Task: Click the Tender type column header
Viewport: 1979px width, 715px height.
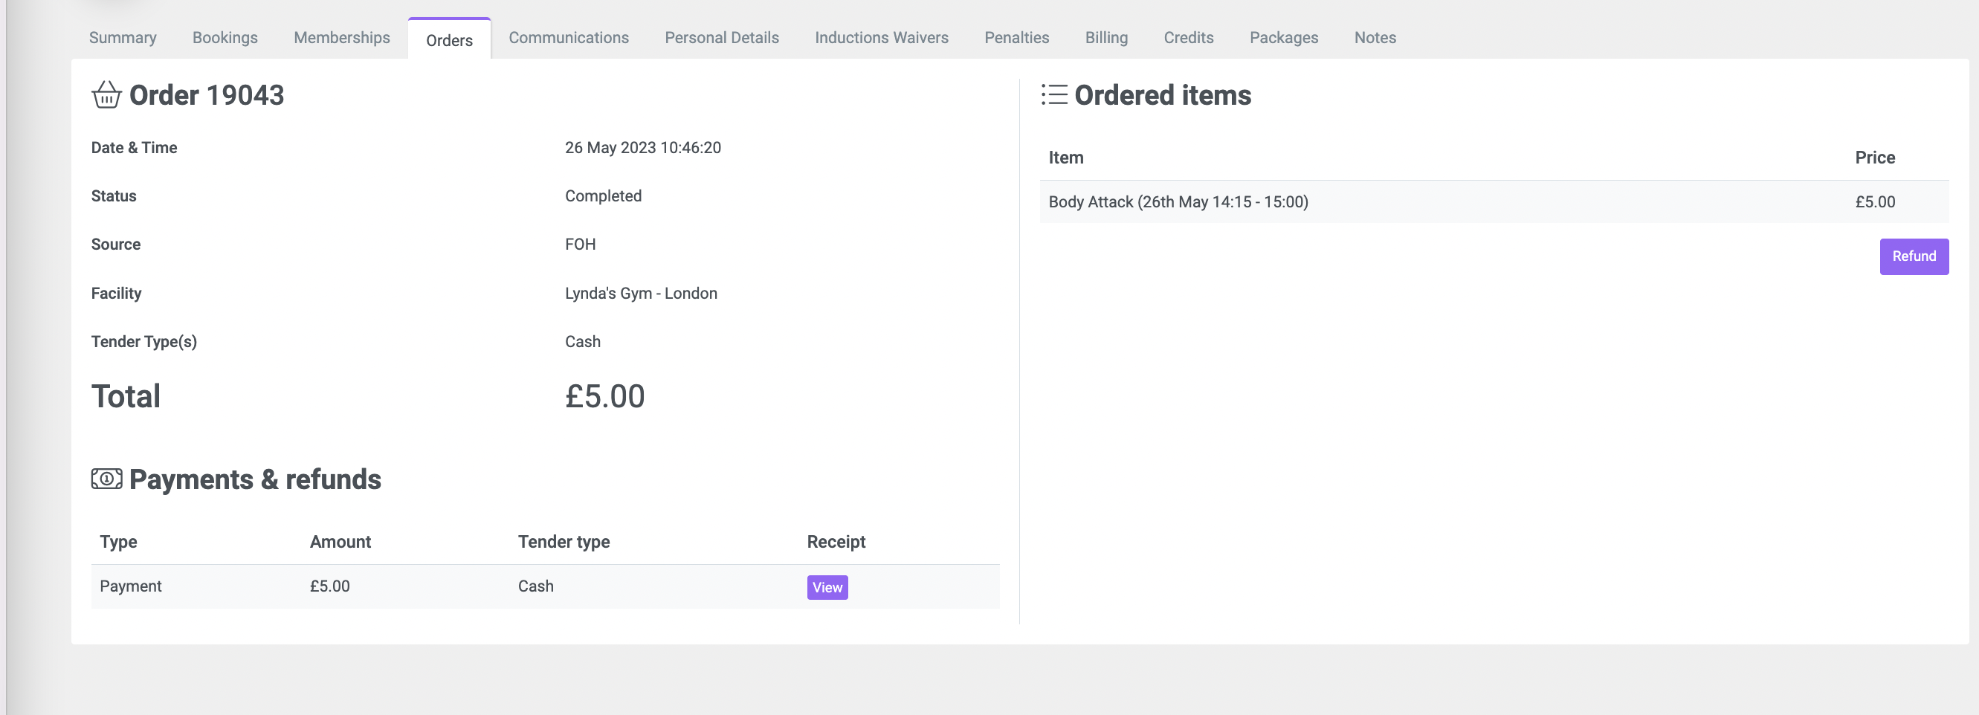Action: (564, 541)
